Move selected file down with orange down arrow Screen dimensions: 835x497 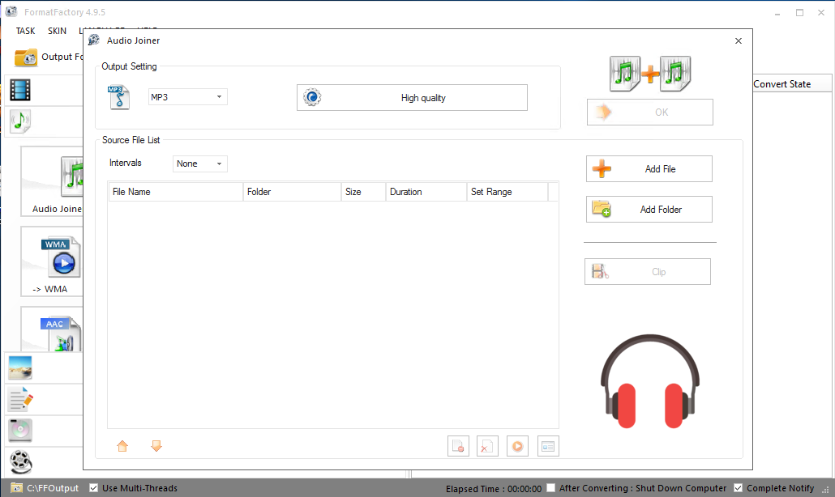156,446
